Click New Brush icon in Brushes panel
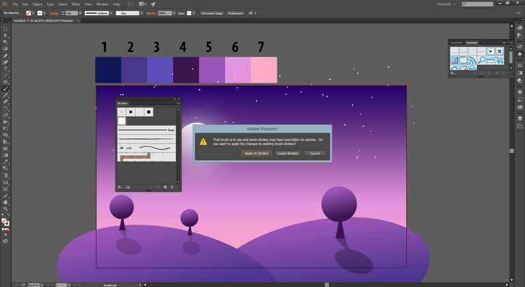 (x=165, y=187)
